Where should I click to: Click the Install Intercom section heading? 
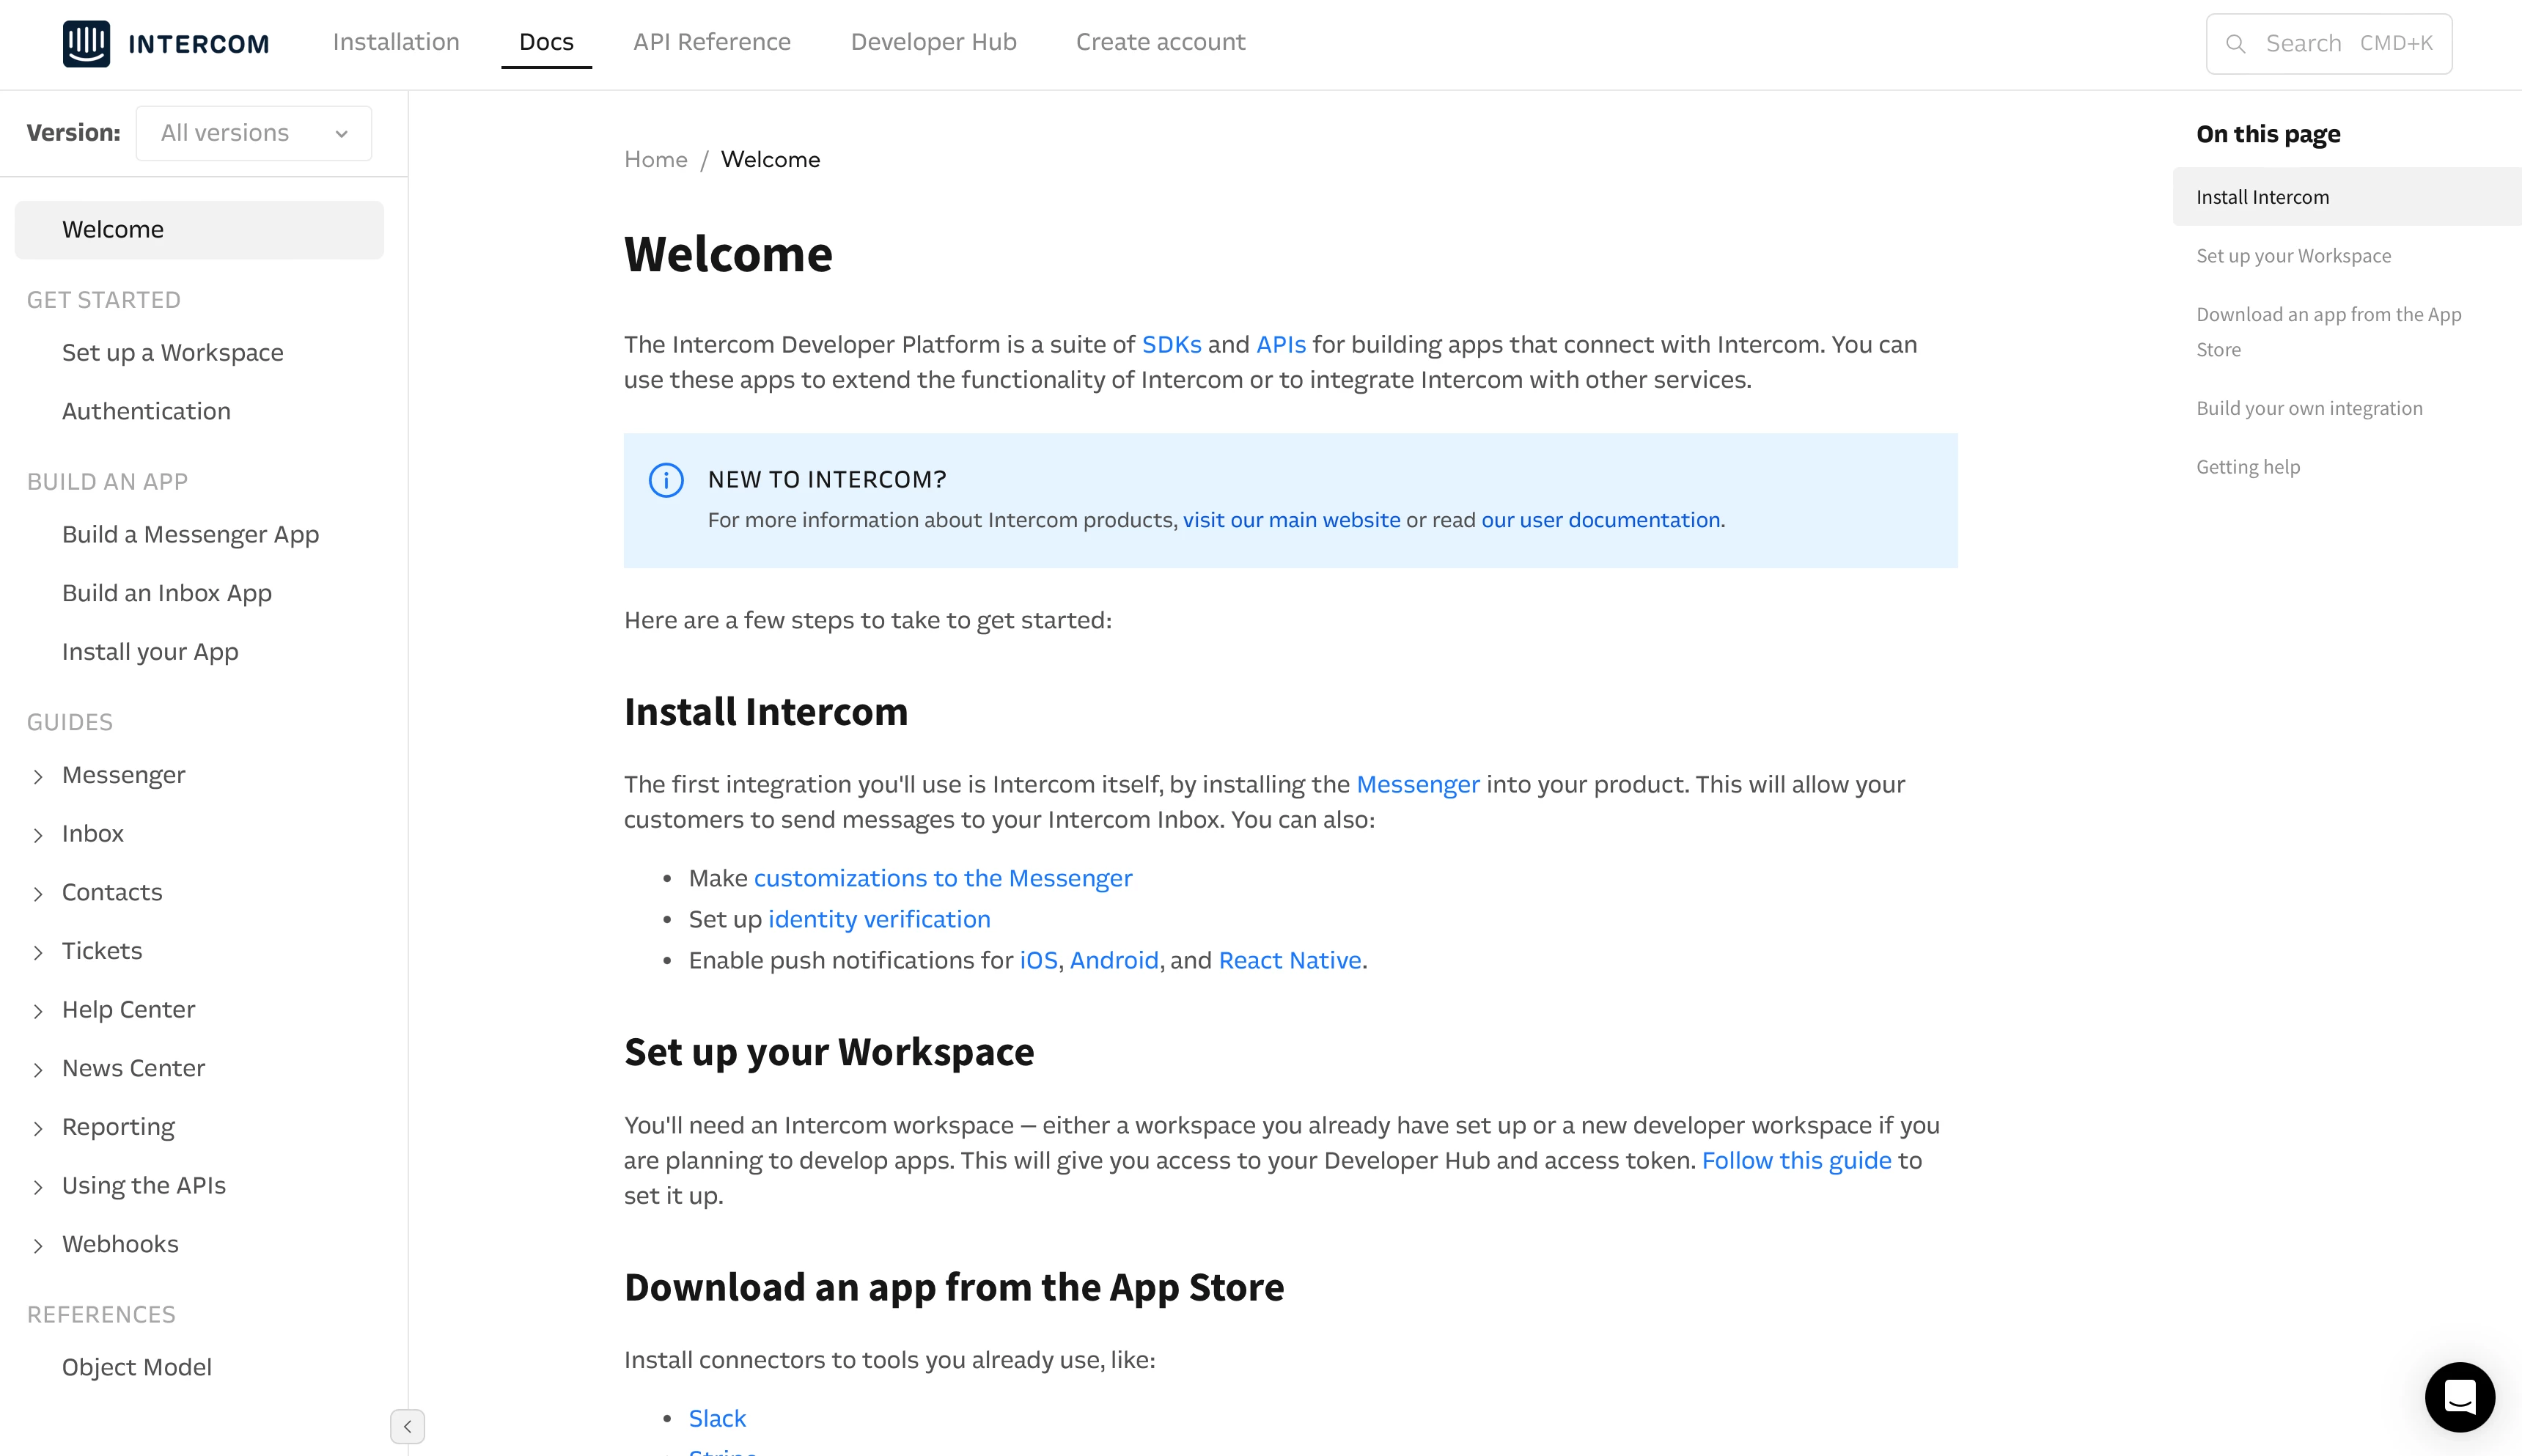click(766, 712)
